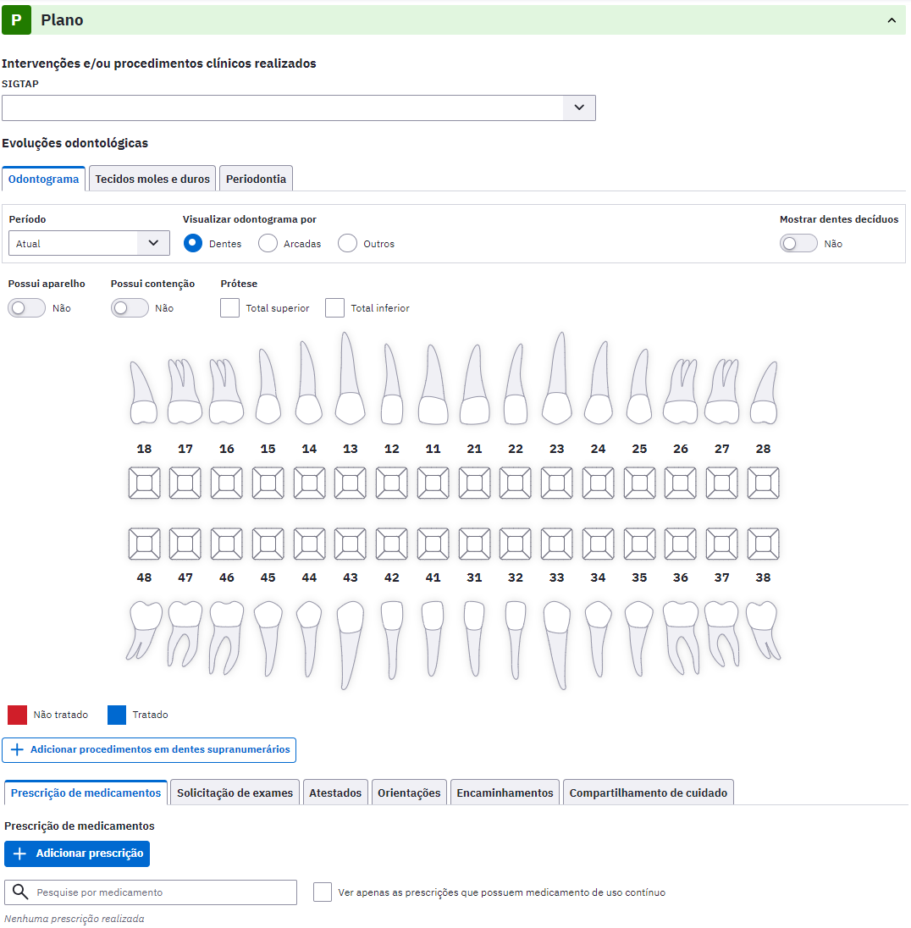Click surface diagram for tooth 38
This screenshot has width=911, height=928.
coord(763,544)
